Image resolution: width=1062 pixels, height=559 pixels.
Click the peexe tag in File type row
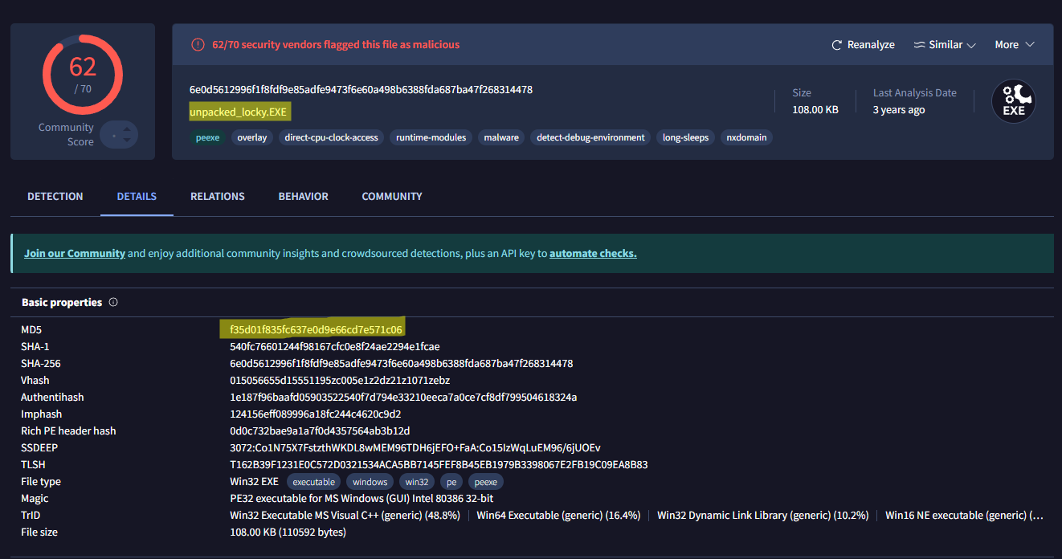(485, 482)
